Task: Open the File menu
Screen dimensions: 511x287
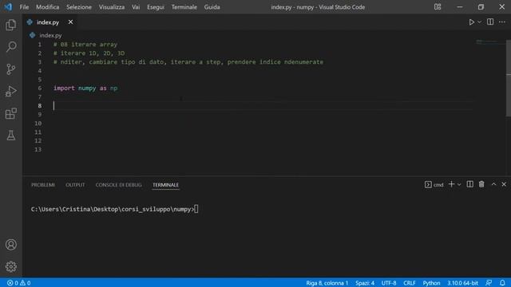Action: [x=24, y=7]
